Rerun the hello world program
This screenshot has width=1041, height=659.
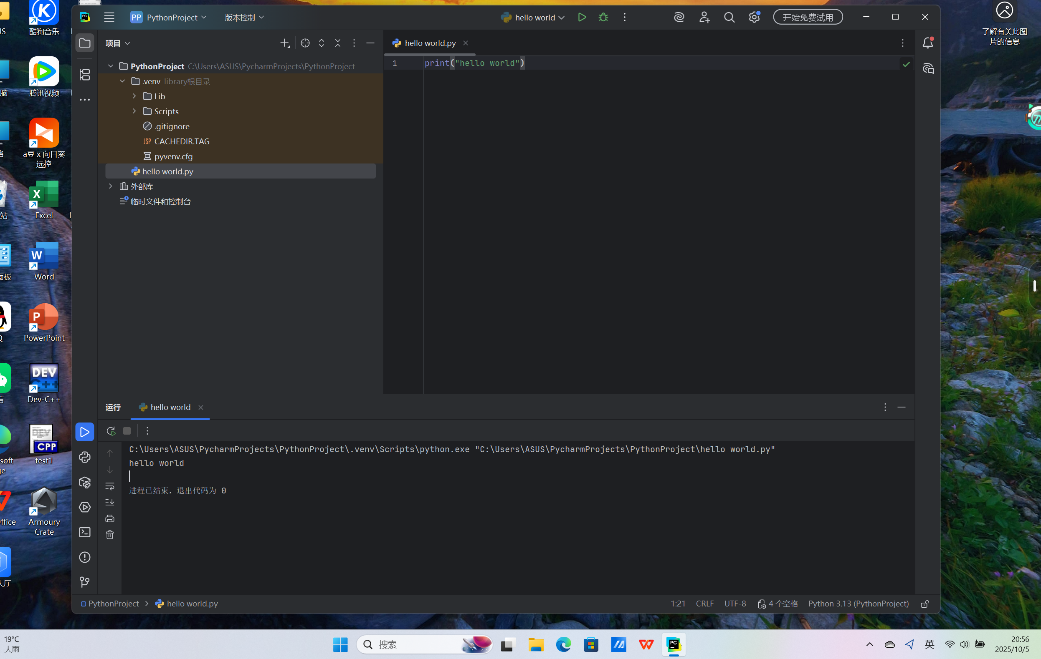[111, 430]
